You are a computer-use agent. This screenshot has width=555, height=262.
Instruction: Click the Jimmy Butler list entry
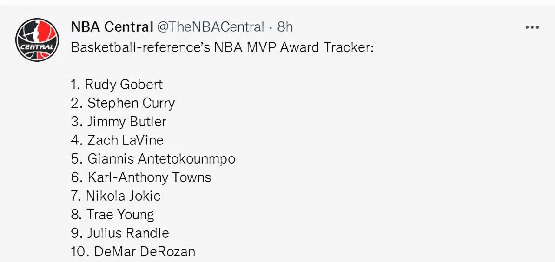pyautogui.click(x=119, y=122)
